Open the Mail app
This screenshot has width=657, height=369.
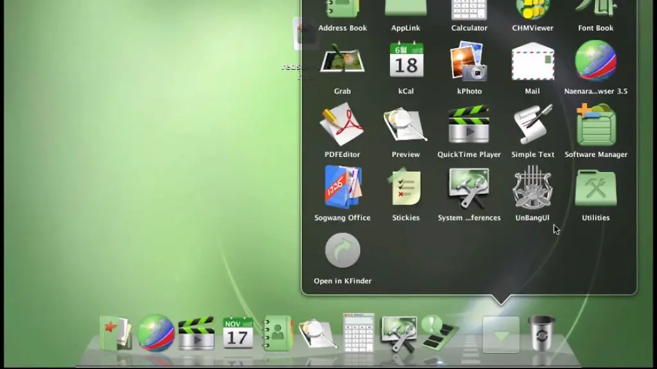[533, 62]
